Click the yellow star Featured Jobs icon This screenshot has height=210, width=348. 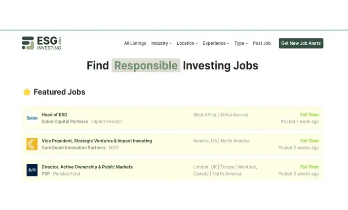click(27, 92)
